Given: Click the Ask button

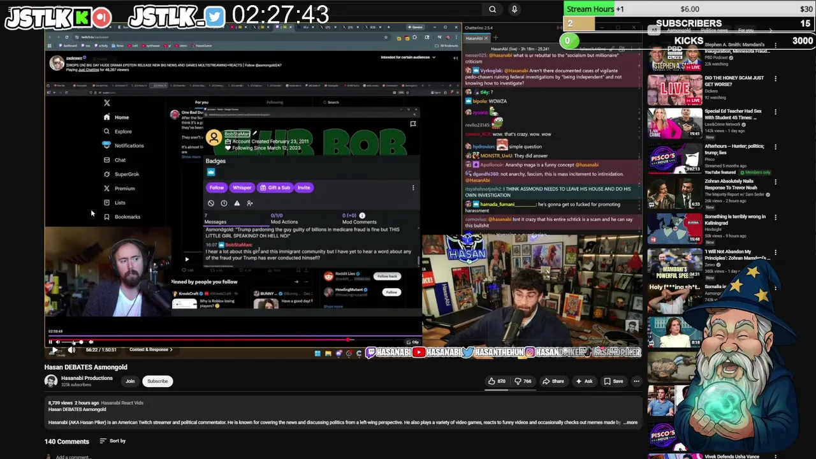Looking at the screenshot, I should [584, 381].
